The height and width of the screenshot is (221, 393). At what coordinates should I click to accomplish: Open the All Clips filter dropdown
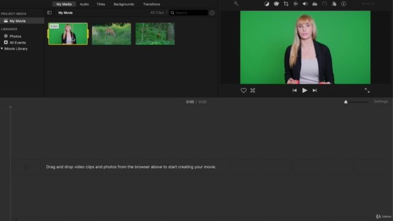(x=159, y=12)
